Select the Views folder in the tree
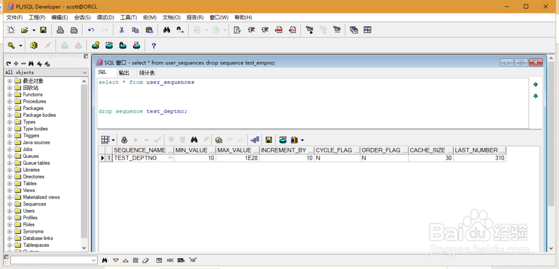Image resolution: width=559 pixels, height=269 pixels. (29, 190)
